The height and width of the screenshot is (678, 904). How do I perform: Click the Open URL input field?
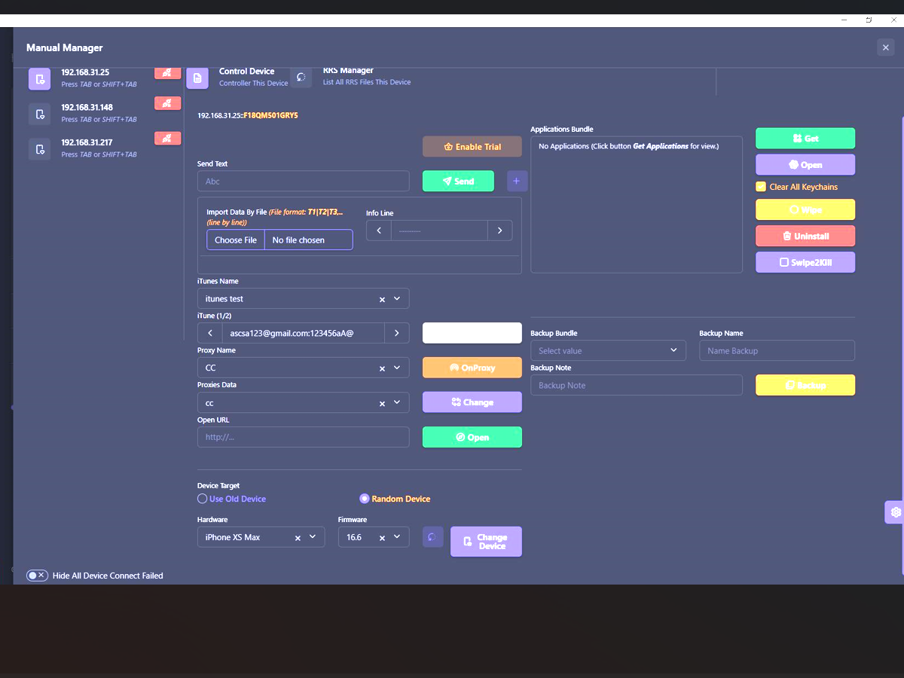click(303, 437)
